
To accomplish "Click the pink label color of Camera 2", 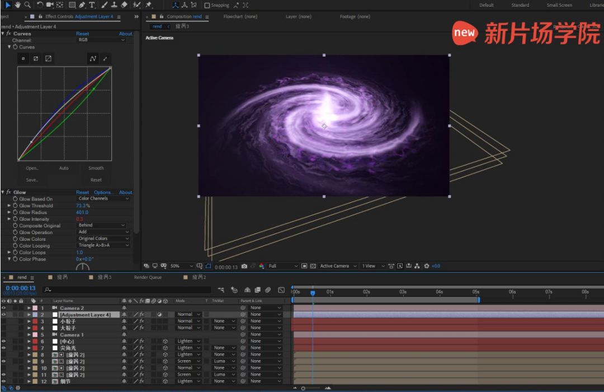I will (35, 308).
